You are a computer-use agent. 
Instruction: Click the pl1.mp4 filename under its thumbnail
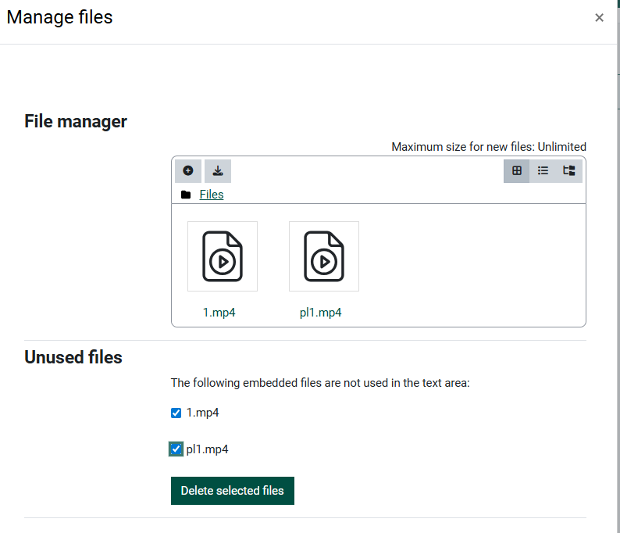point(321,313)
